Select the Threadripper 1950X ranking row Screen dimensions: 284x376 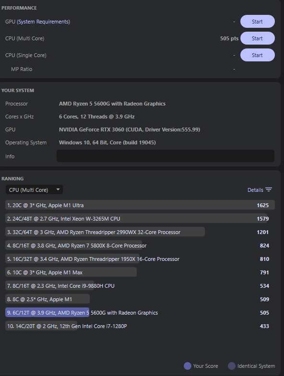140,259
